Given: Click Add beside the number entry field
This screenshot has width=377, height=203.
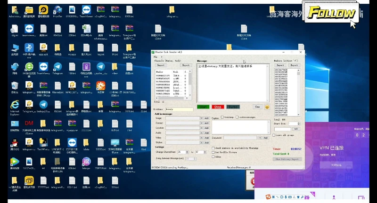Looking at the screenshot, I should click(x=296, y=129).
